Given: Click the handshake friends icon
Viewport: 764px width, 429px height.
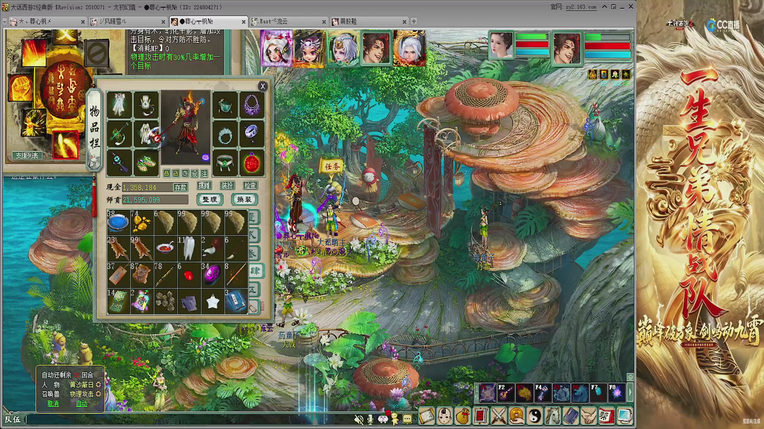Looking at the screenshot, I should [x=589, y=416].
